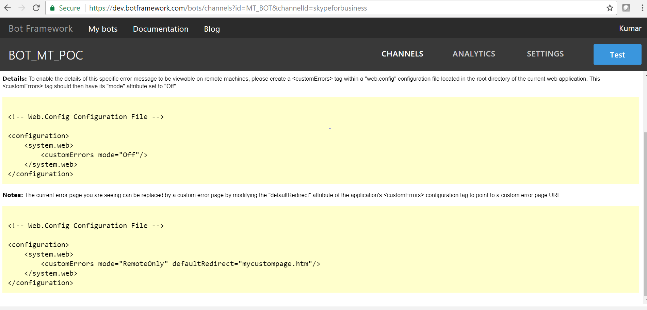Bookmark this page with the star icon

pos(610,7)
